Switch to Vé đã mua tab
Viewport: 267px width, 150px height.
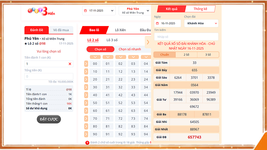click(61, 30)
